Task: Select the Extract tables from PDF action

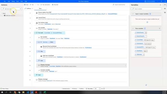Action: coord(80,13)
